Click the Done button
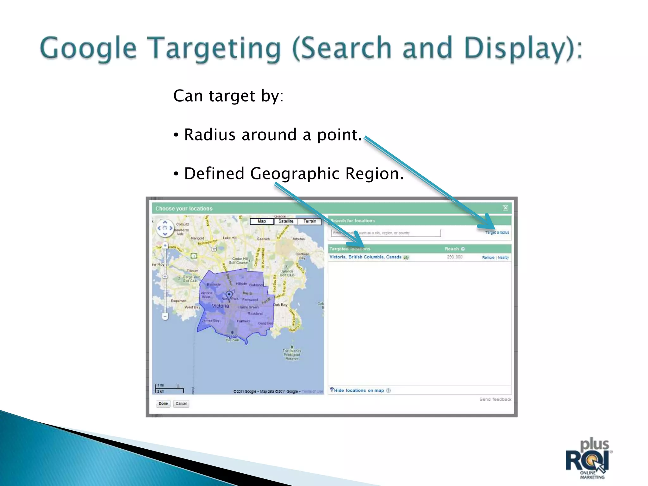The height and width of the screenshot is (486, 648). point(163,404)
